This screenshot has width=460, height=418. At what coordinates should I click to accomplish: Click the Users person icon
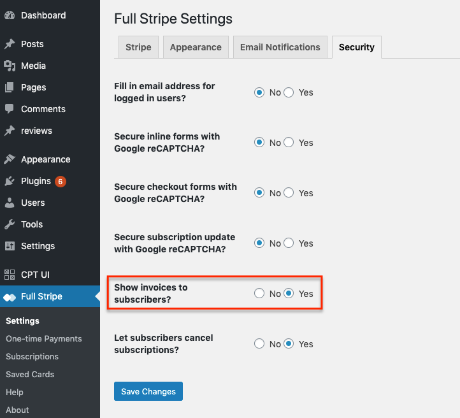[10, 203]
